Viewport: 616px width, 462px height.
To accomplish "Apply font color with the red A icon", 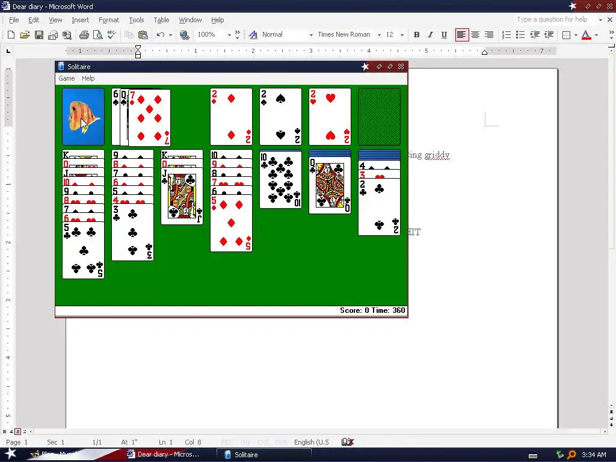I will [x=586, y=34].
